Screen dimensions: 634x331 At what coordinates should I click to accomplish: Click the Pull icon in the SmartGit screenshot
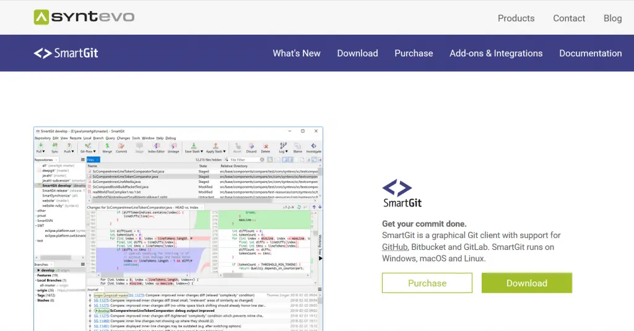click(x=40, y=148)
